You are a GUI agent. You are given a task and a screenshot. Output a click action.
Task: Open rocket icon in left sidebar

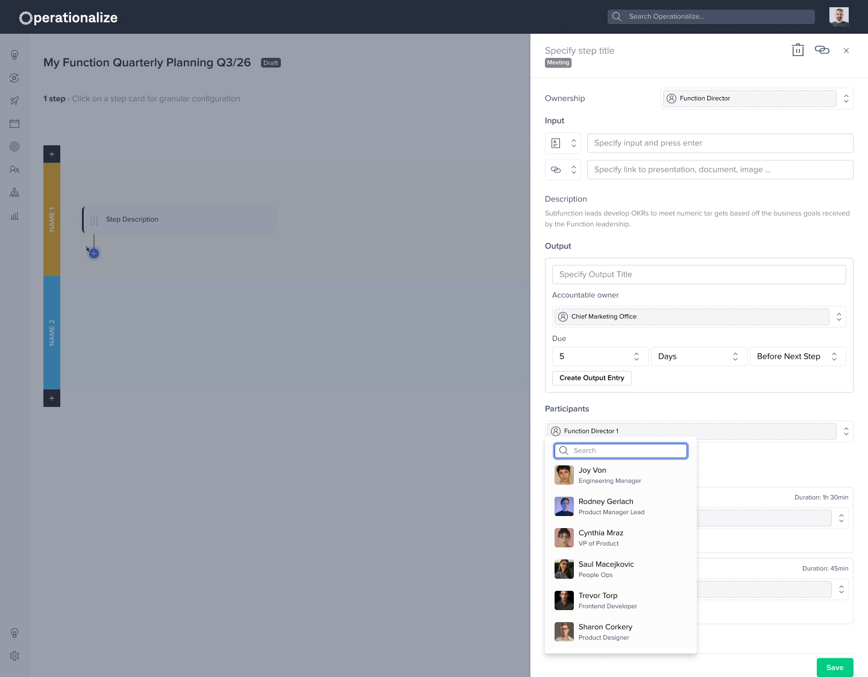coord(14,101)
